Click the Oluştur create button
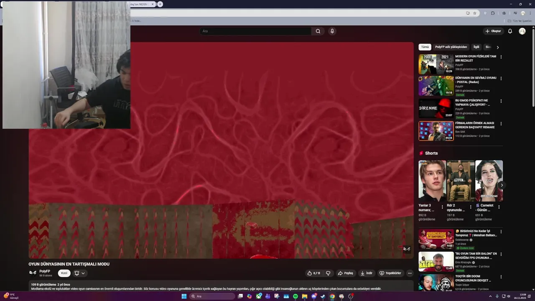This screenshot has height=301, width=535. (x=493, y=31)
